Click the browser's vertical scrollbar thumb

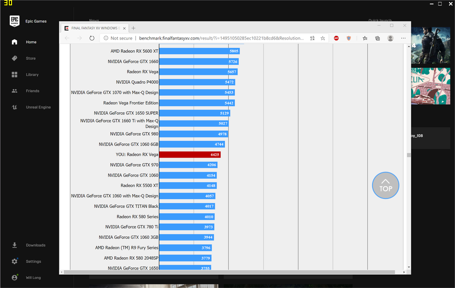tap(409, 155)
